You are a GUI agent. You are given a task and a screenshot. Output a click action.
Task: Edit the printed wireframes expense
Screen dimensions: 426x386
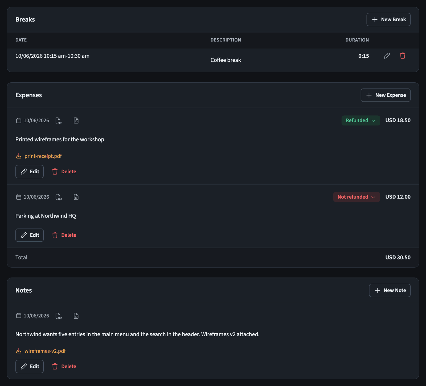(30, 172)
